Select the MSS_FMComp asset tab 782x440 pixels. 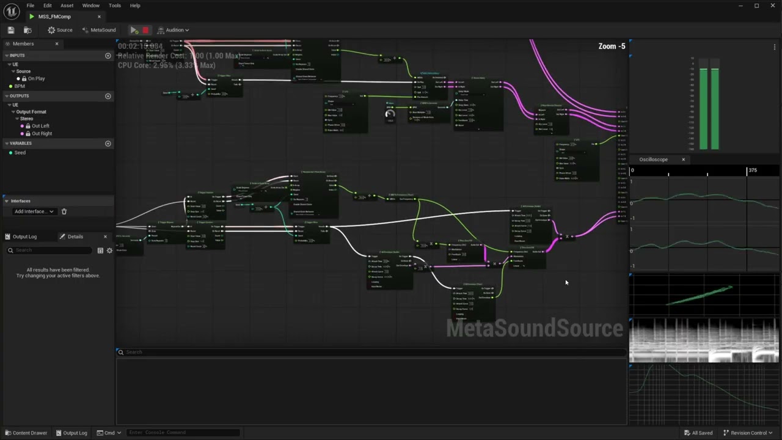[54, 16]
